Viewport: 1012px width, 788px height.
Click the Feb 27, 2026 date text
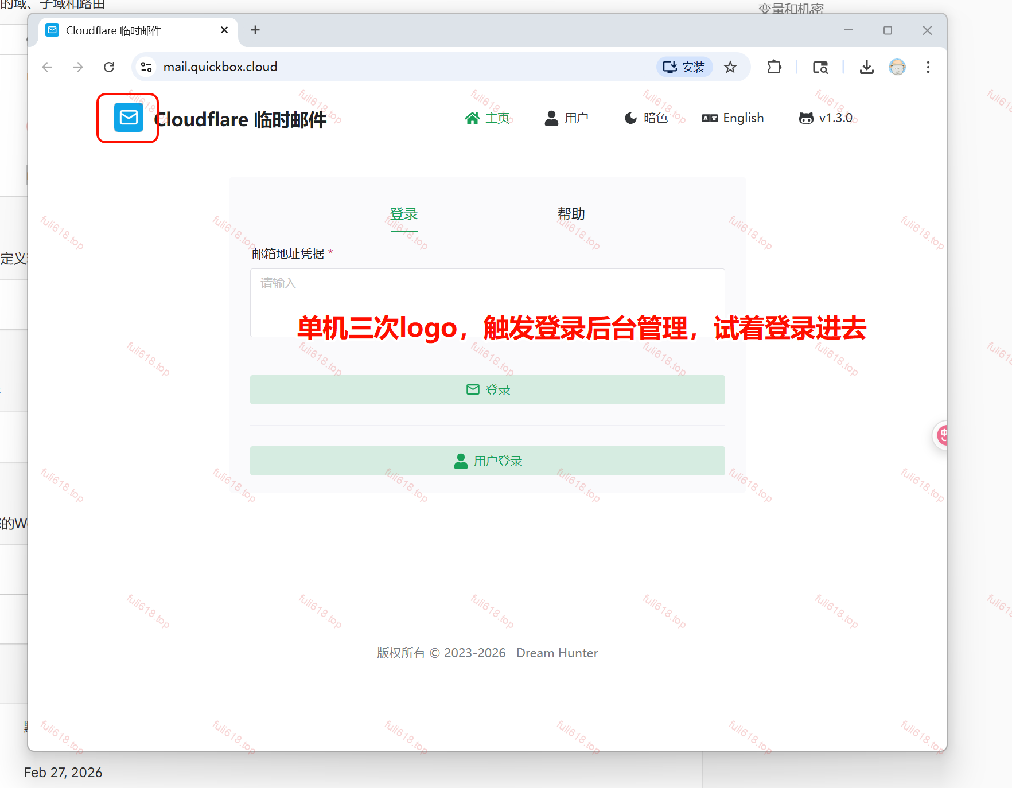(63, 773)
